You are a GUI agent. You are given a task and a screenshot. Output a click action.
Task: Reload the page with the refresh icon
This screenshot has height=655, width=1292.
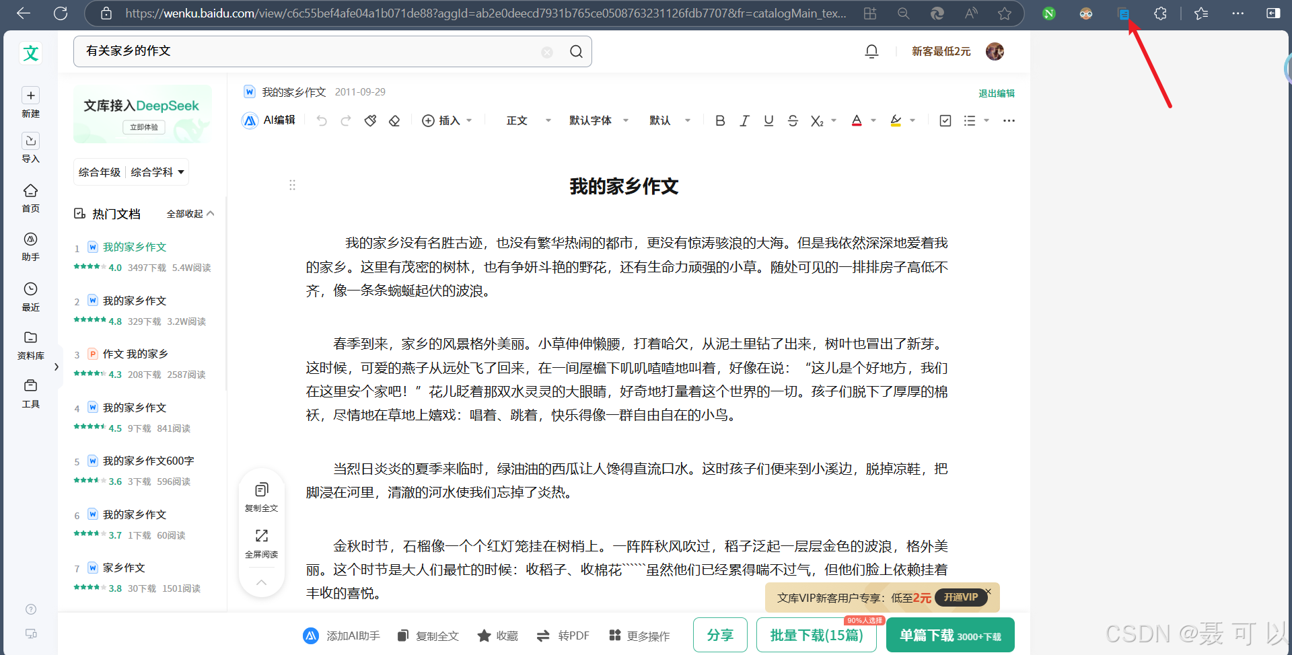tap(61, 13)
